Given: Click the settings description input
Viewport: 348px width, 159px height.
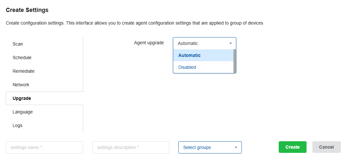Looking at the screenshot, I should point(130,147).
